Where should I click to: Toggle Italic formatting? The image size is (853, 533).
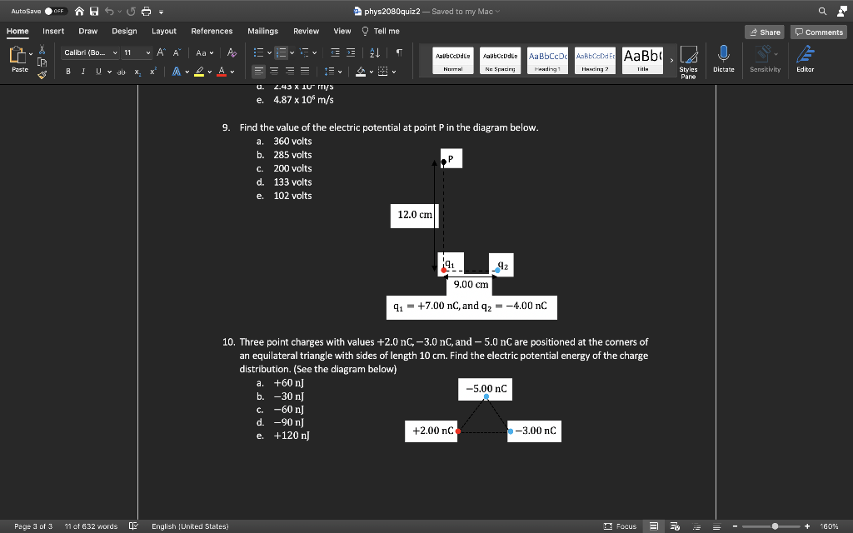82,72
